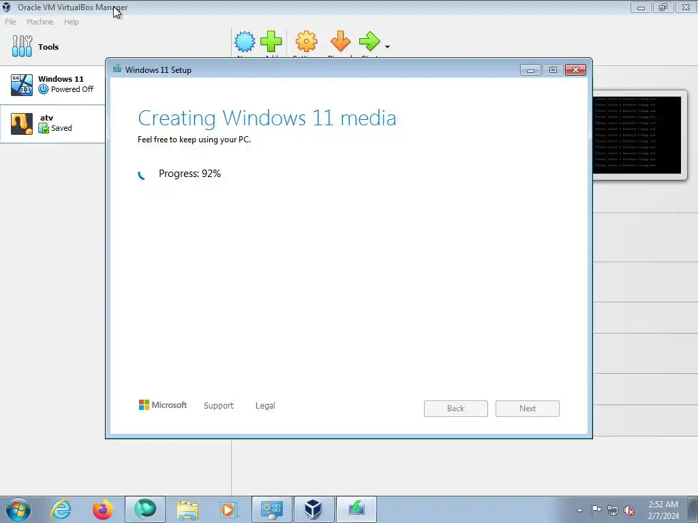Image resolution: width=698 pixels, height=523 pixels.
Task: Click the Creating Windows 11 media heading
Action: 267,118
